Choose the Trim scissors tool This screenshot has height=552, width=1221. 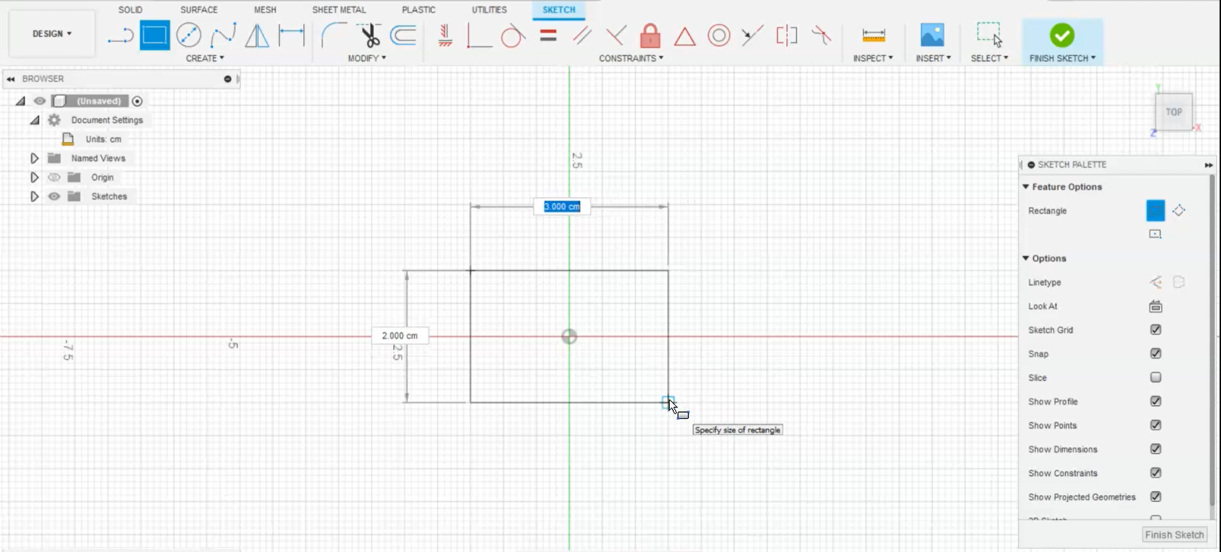(x=369, y=35)
